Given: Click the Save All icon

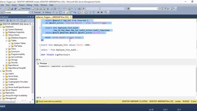Looking at the screenshot, I should [x=15, y=9].
